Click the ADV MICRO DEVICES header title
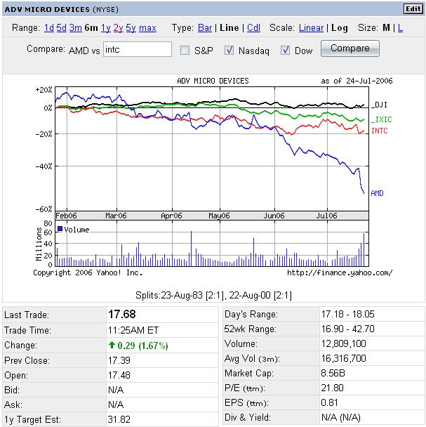Image resolution: width=426 pixels, height=427 pixels. pos(47,9)
